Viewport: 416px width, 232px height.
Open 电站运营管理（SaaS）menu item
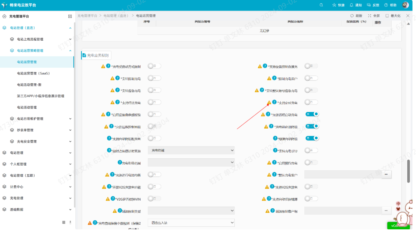(x=33, y=73)
